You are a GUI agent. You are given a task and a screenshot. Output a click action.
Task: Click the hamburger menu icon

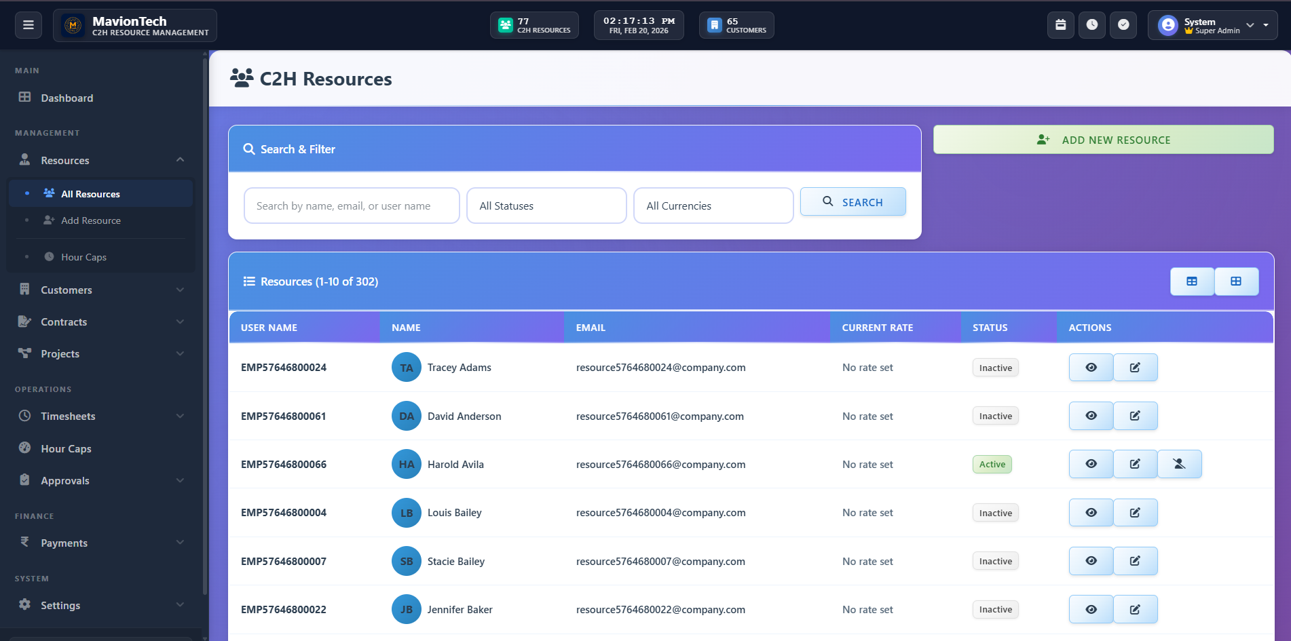click(x=29, y=25)
